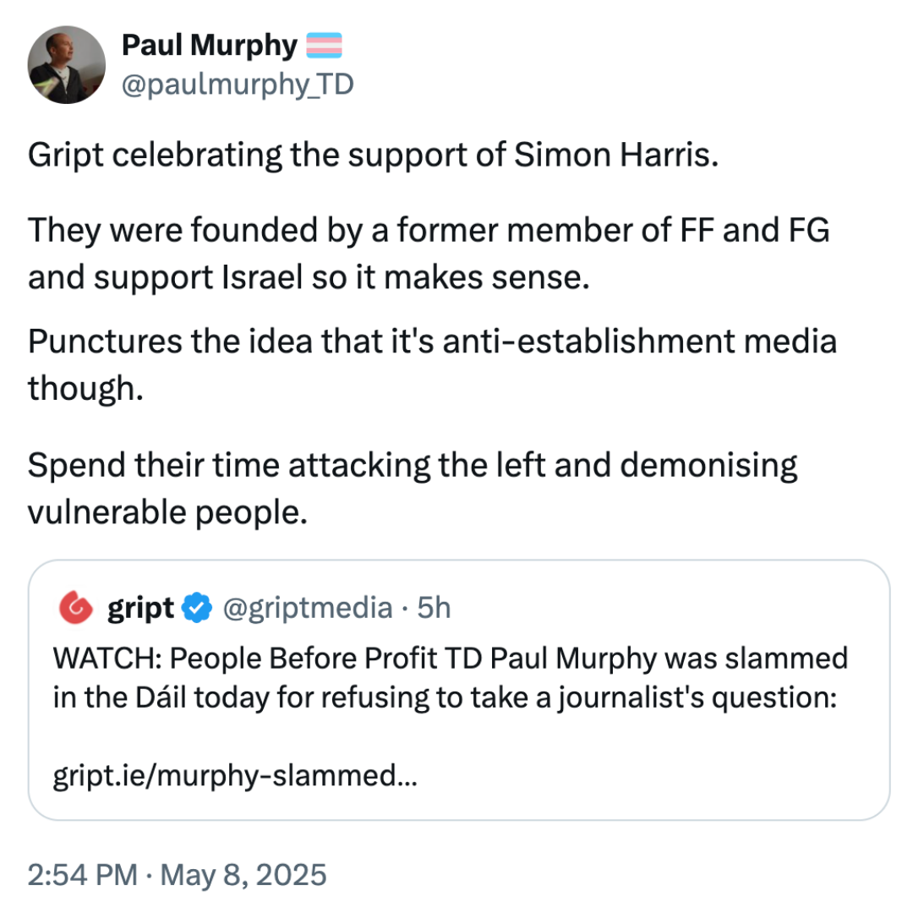Click 'People Before Profit' in the quoted tweet
Image resolution: width=913 pixels, height=913 pixels.
[x=303, y=659]
